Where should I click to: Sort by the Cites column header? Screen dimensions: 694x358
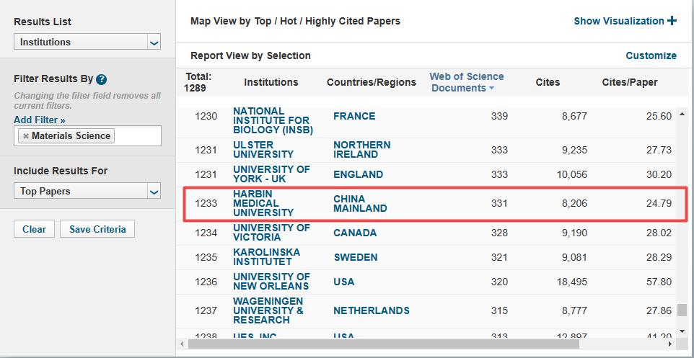click(x=548, y=82)
